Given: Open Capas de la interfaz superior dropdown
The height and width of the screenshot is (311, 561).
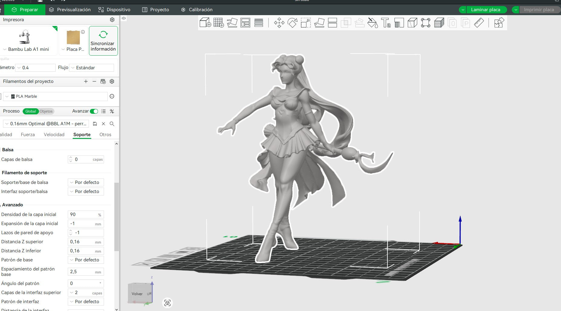Looking at the screenshot, I should [86, 293].
